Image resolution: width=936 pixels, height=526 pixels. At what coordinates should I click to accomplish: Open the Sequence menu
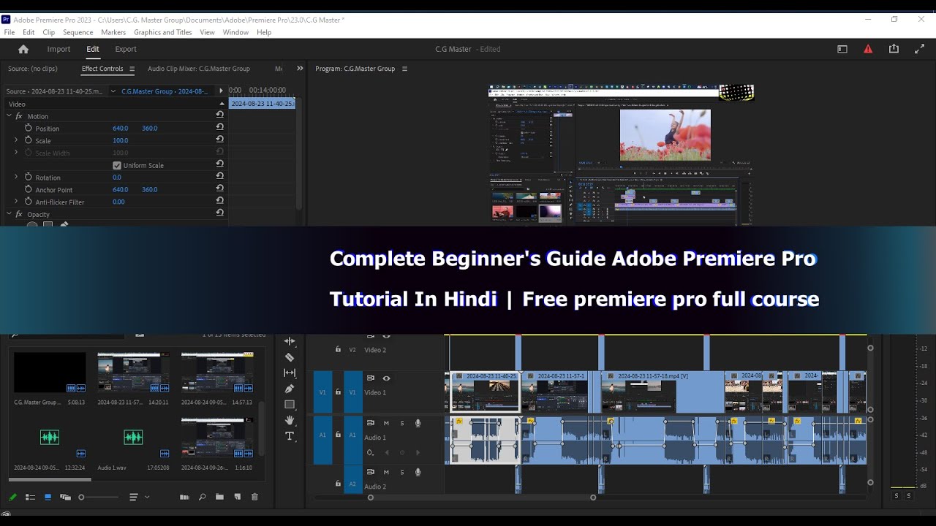pos(78,32)
